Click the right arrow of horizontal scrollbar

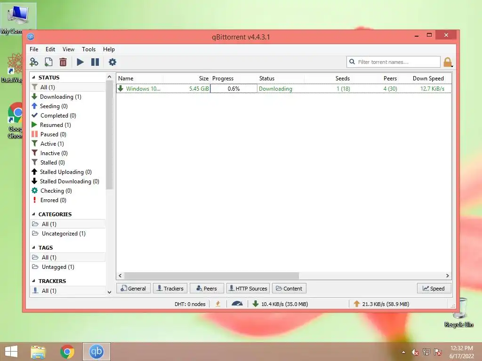(447, 275)
